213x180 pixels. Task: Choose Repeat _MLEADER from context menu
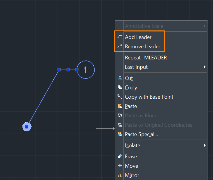click(161, 58)
